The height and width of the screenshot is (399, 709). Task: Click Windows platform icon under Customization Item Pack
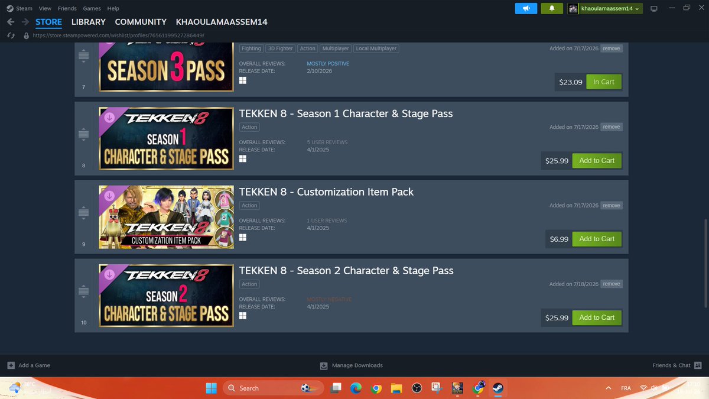click(243, 237)
